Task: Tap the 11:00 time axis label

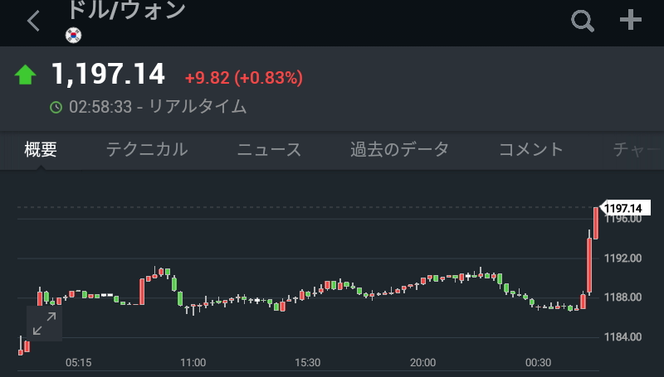Action: [193, 363]
